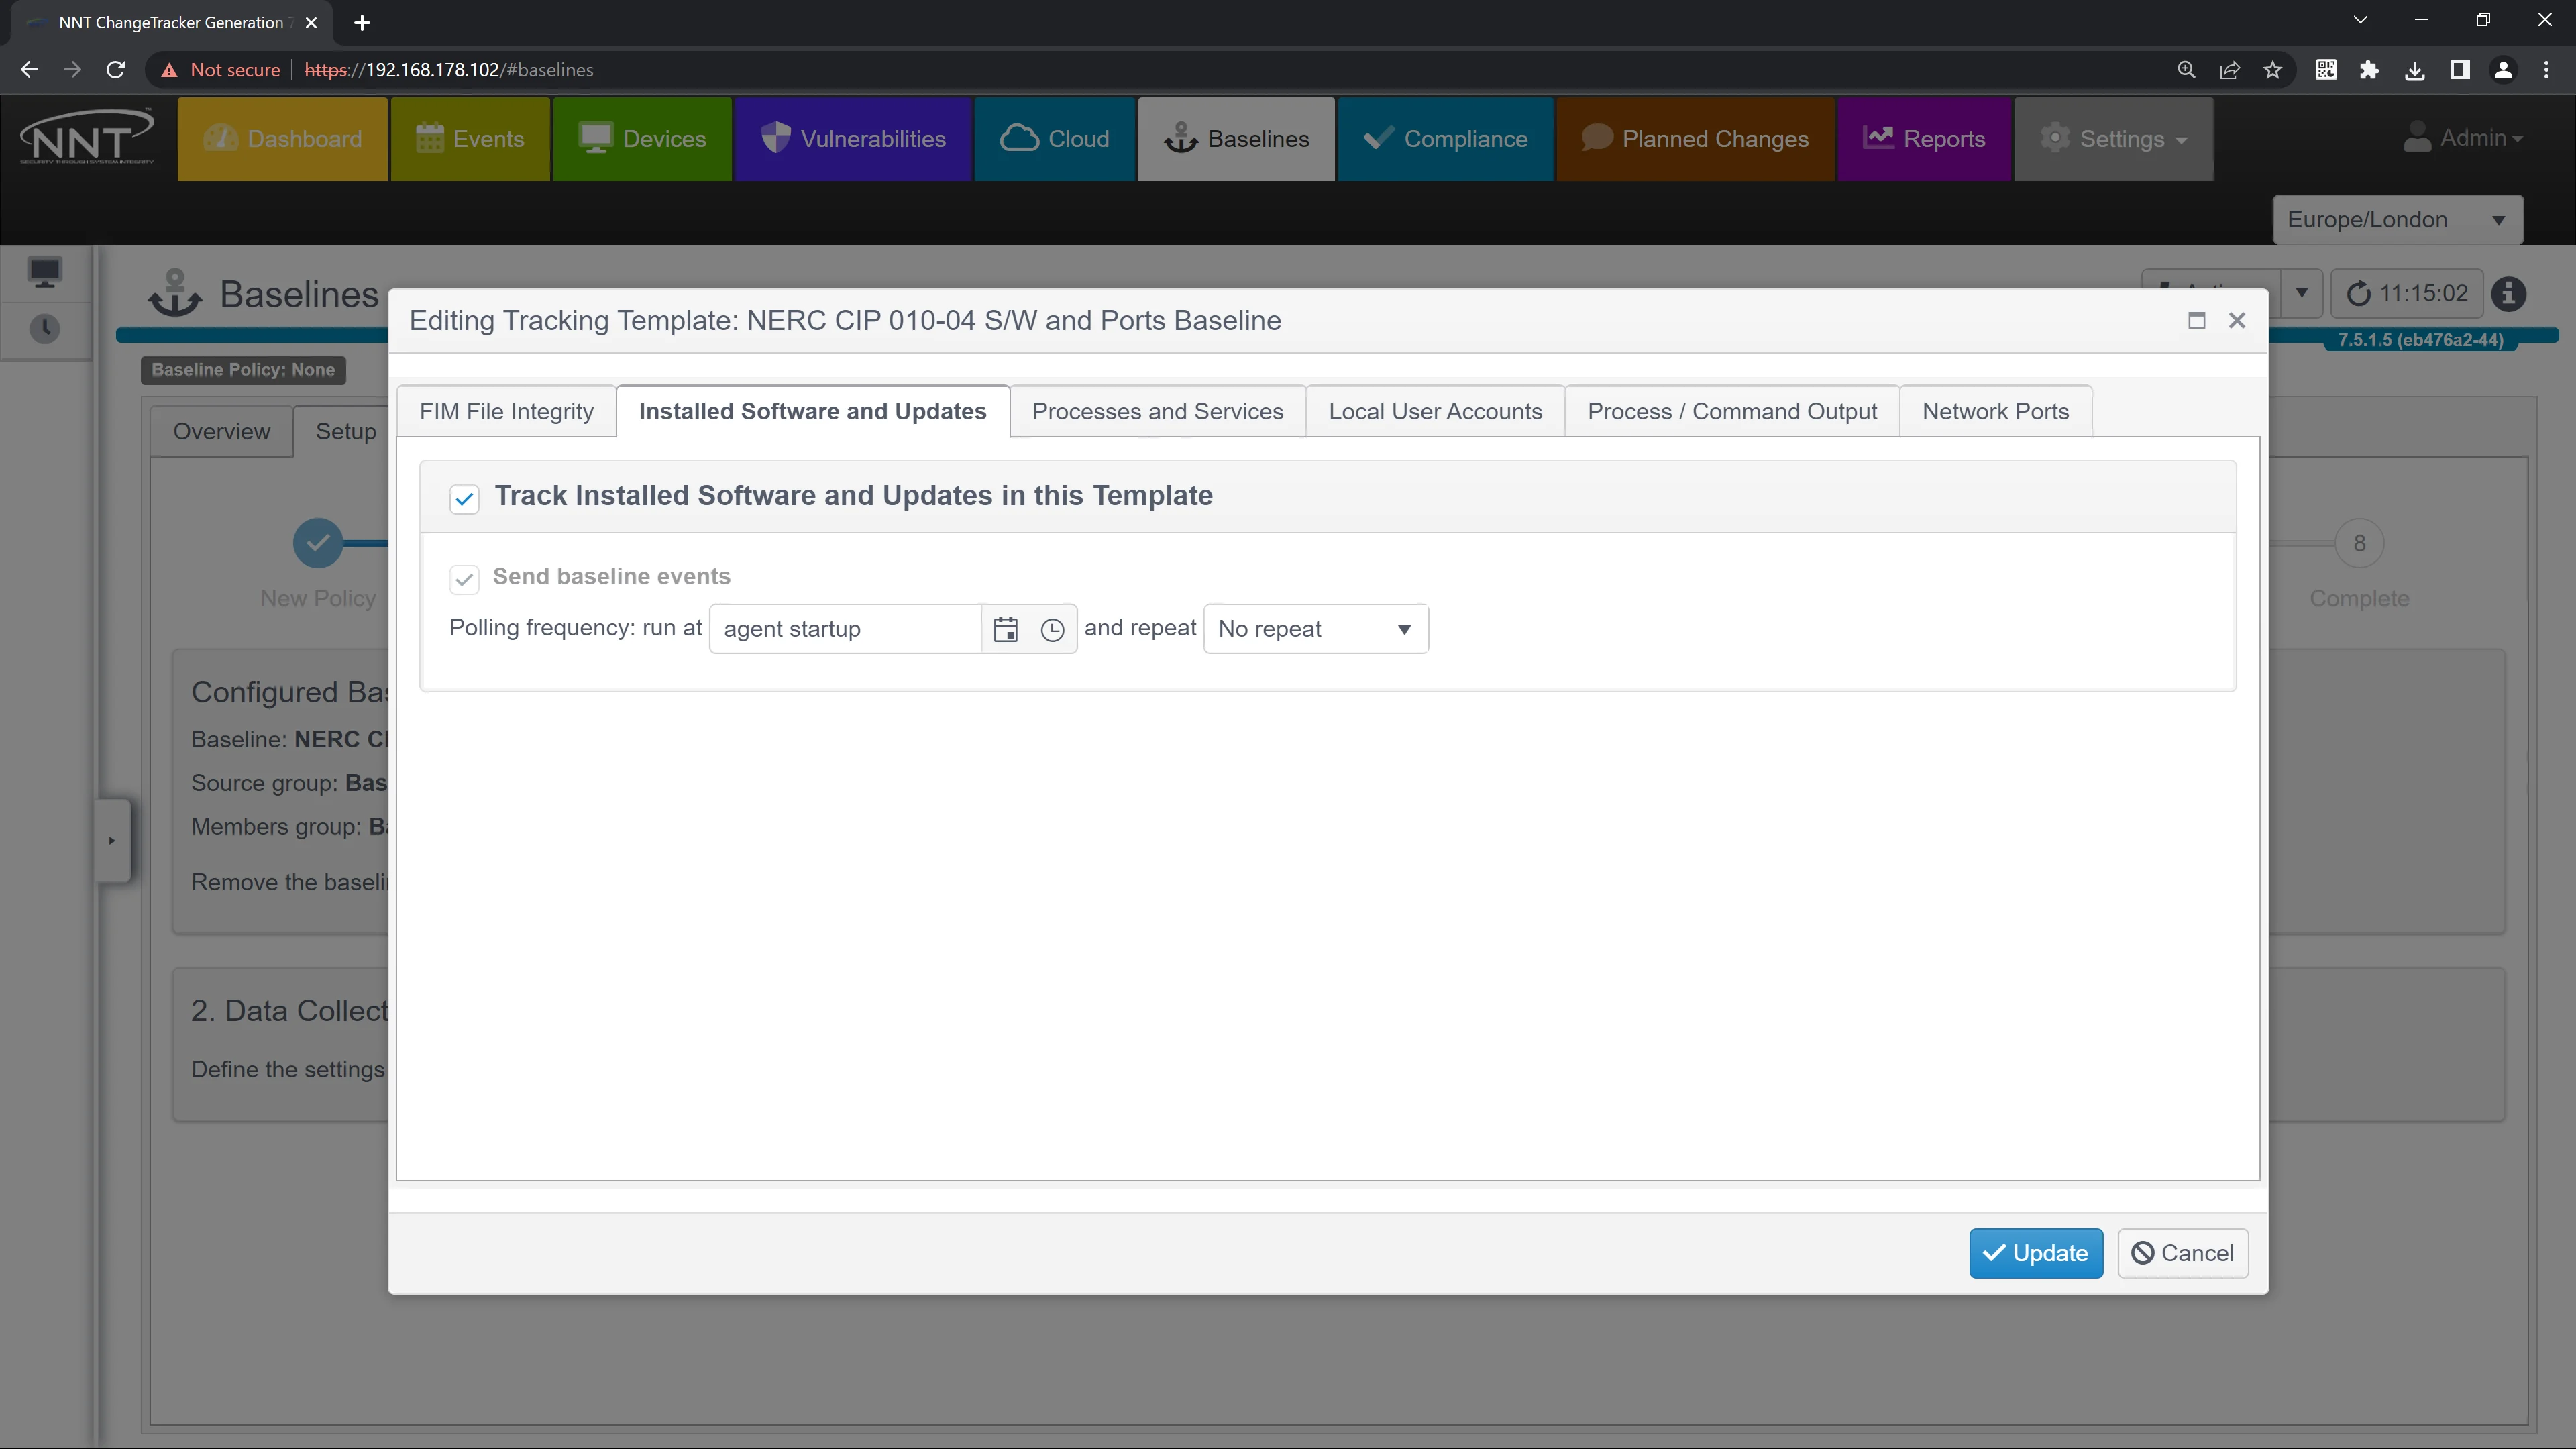
Task: Click the New Policy completed step circle
Action: point(318,543)
